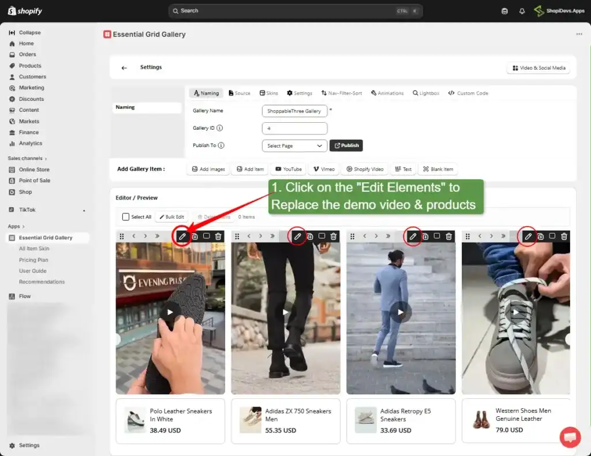Click the Gallery Name input field
The width and height of the screenshot is (591, 456).
pyautogui.click(x=294, y=111)
